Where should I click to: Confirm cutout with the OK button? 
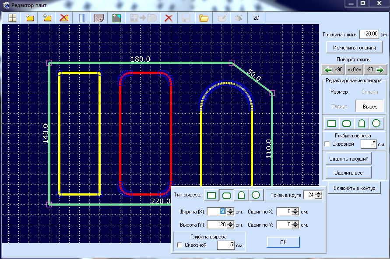pos(283,242)
